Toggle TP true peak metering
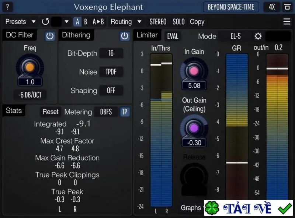The image size is (295, 218). point(125,112)
